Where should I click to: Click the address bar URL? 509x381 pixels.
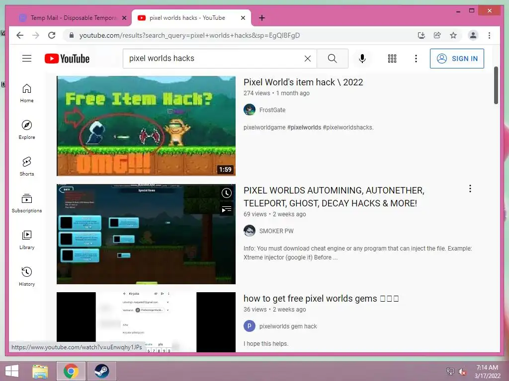coord(189,35)
